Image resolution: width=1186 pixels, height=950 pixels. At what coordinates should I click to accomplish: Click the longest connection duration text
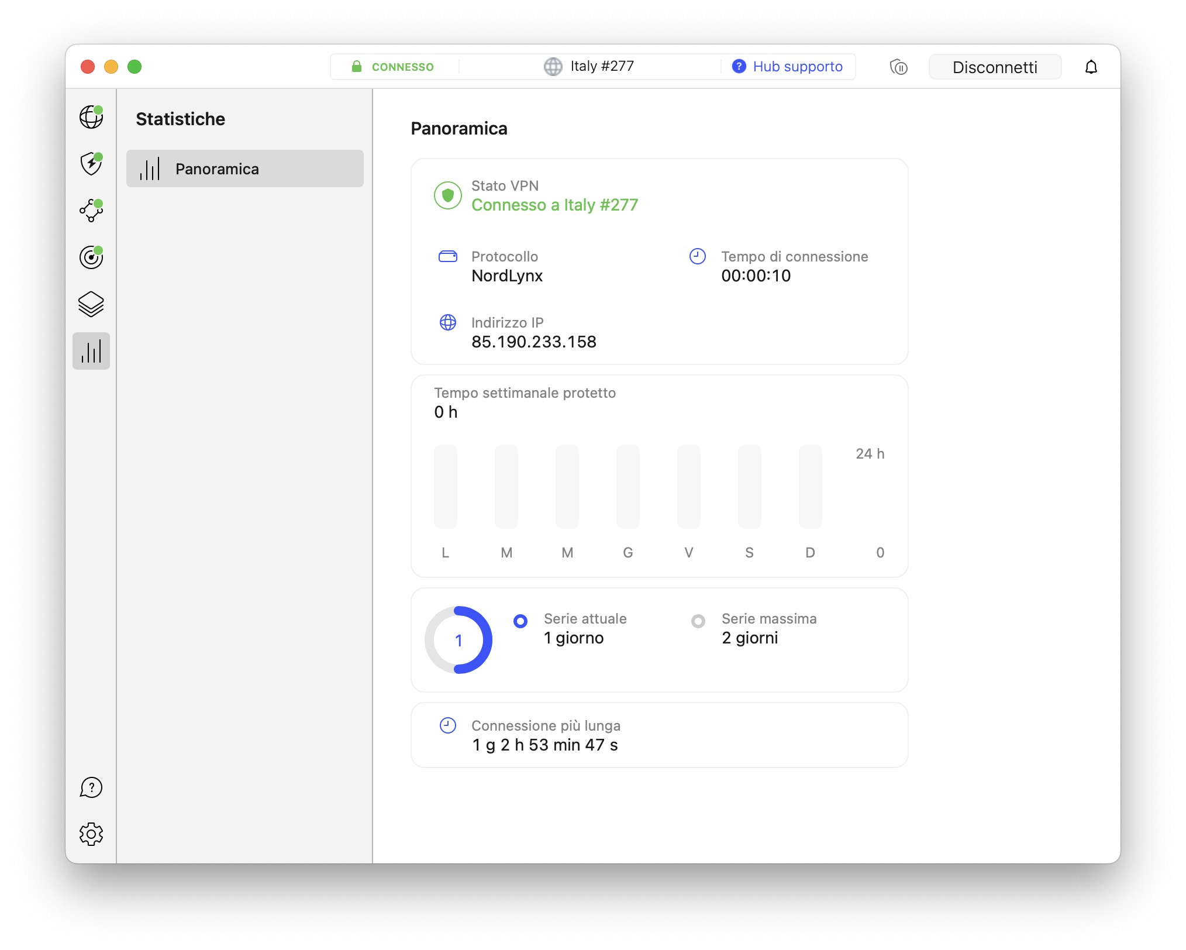click(x=545, y=745)
